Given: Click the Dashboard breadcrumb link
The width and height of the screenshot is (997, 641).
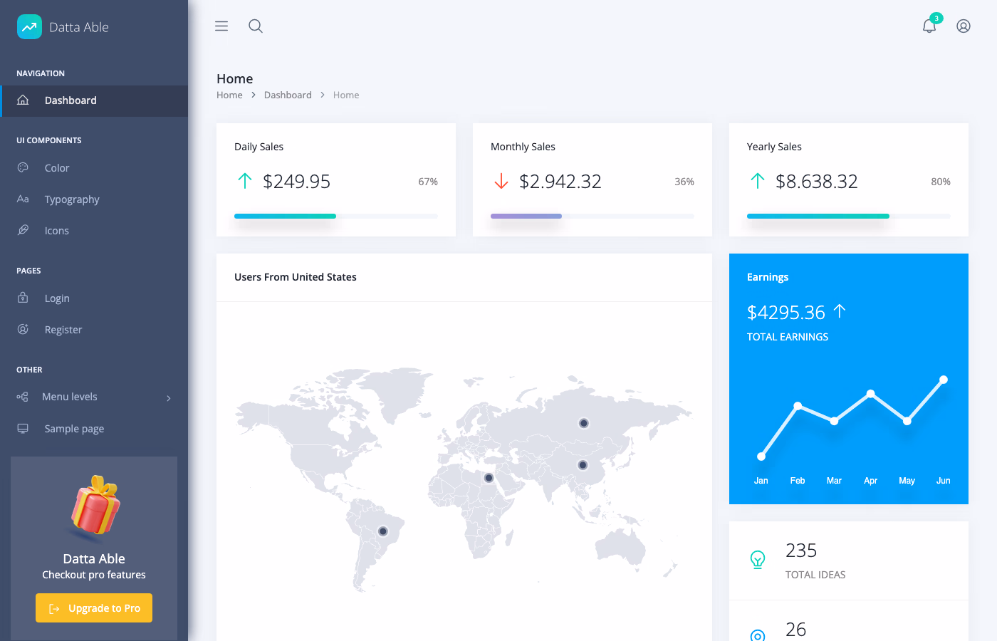Looking at the screenshot, I should click(x=288, y=95).
